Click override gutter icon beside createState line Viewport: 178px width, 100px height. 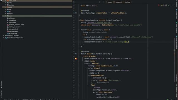click(76, 13)
